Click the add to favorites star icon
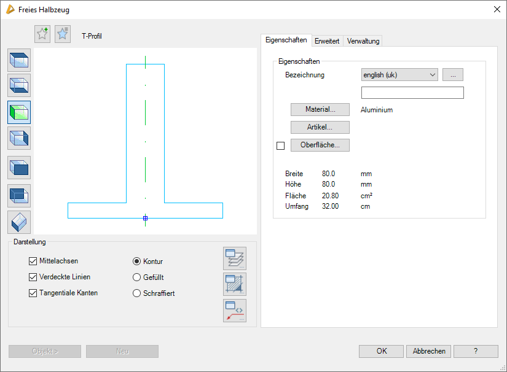The width and height of the screenshot is (507, 372). coord(42,34)
